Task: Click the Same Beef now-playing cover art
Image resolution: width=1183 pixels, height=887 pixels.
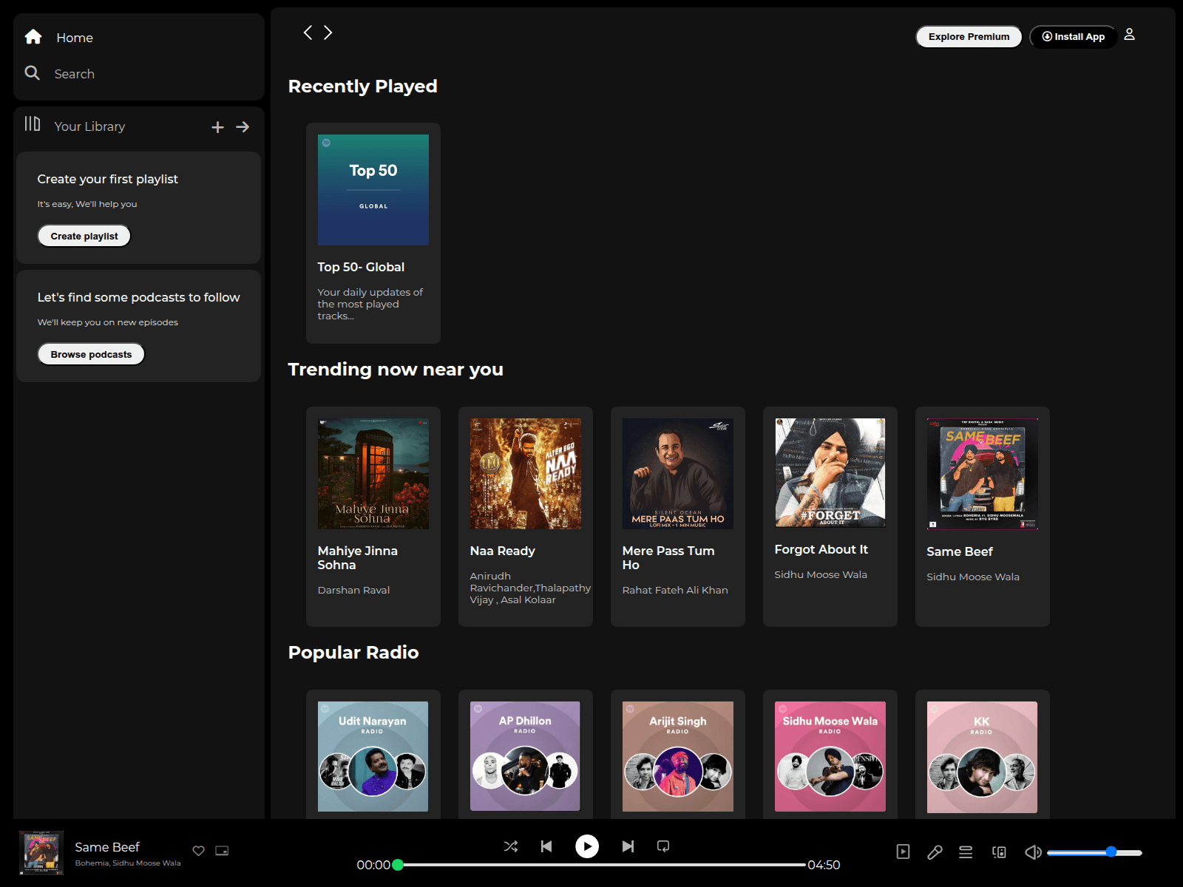Action: (41, 852)
